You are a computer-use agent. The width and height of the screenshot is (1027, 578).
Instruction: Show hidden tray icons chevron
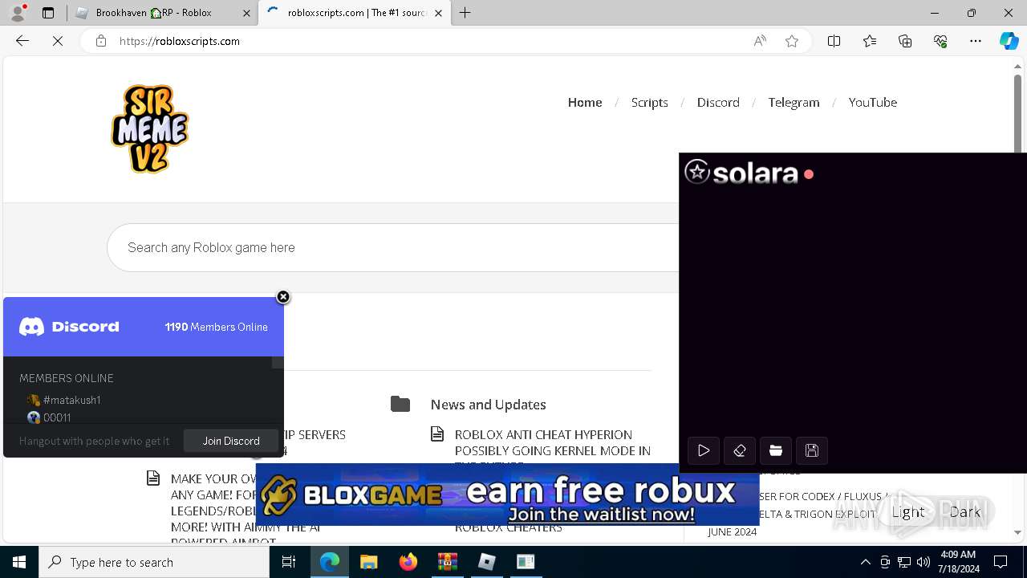865,562
